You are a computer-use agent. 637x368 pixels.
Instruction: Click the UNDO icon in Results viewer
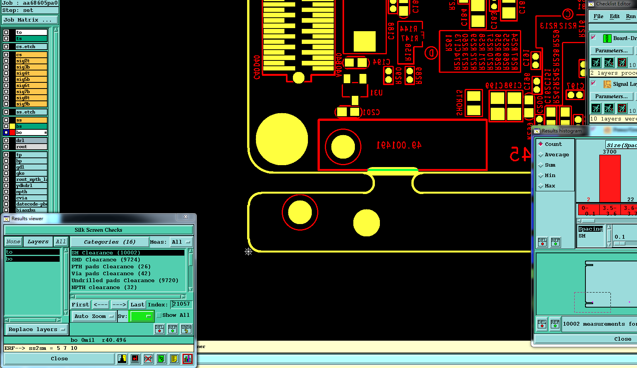186,329
